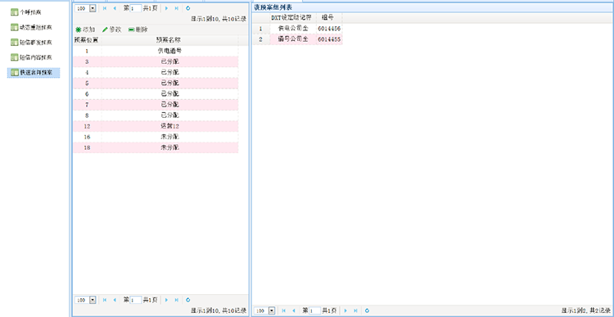Refresh the group list with reload icon
Image resolution: width=614 pixels, height=317 pixels.
coord(367,310)
